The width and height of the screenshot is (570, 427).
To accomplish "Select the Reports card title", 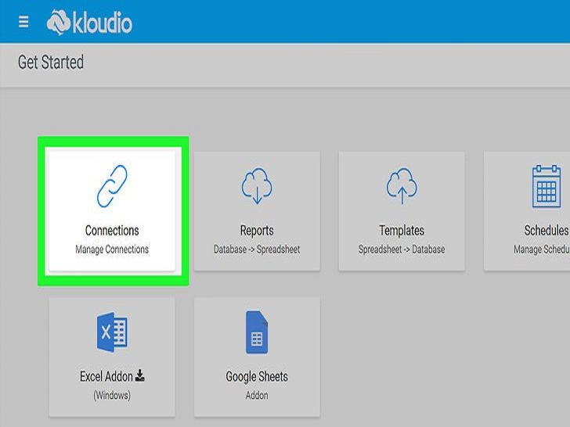I will tap(257, 231).
